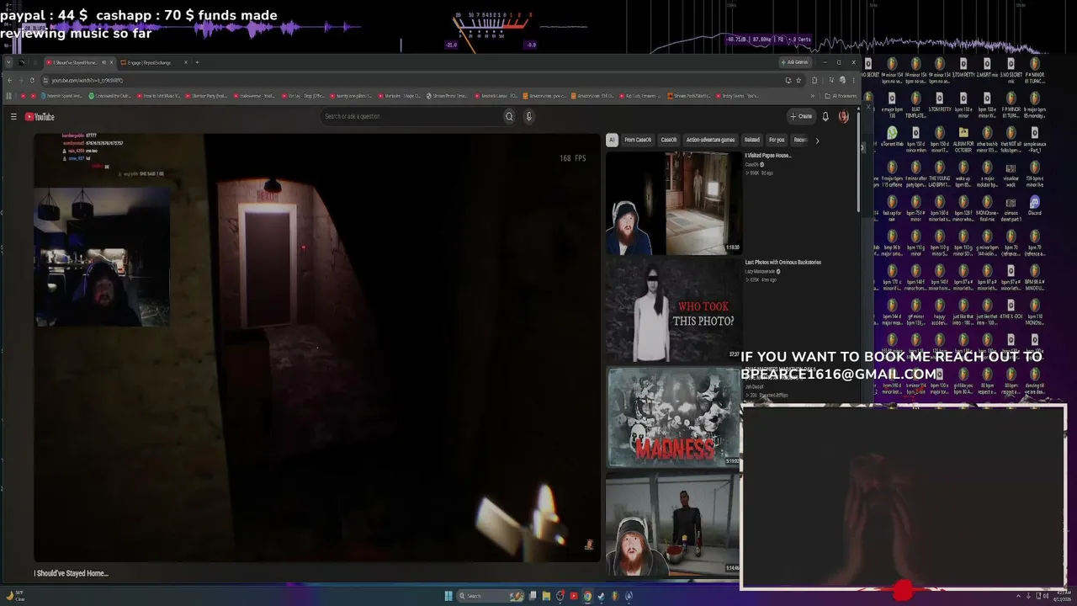Switch to the Engage RepostExchange tab

[x=154, y=62]
